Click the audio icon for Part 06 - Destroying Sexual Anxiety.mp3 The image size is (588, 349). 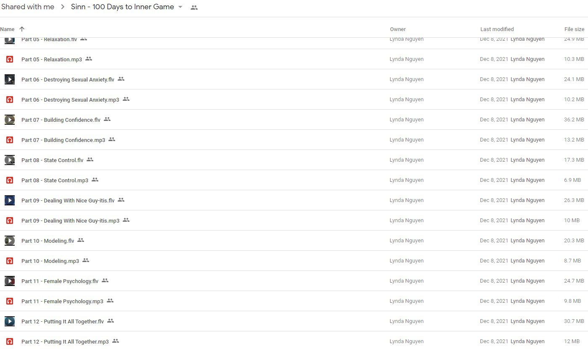[x=10, y=100]
